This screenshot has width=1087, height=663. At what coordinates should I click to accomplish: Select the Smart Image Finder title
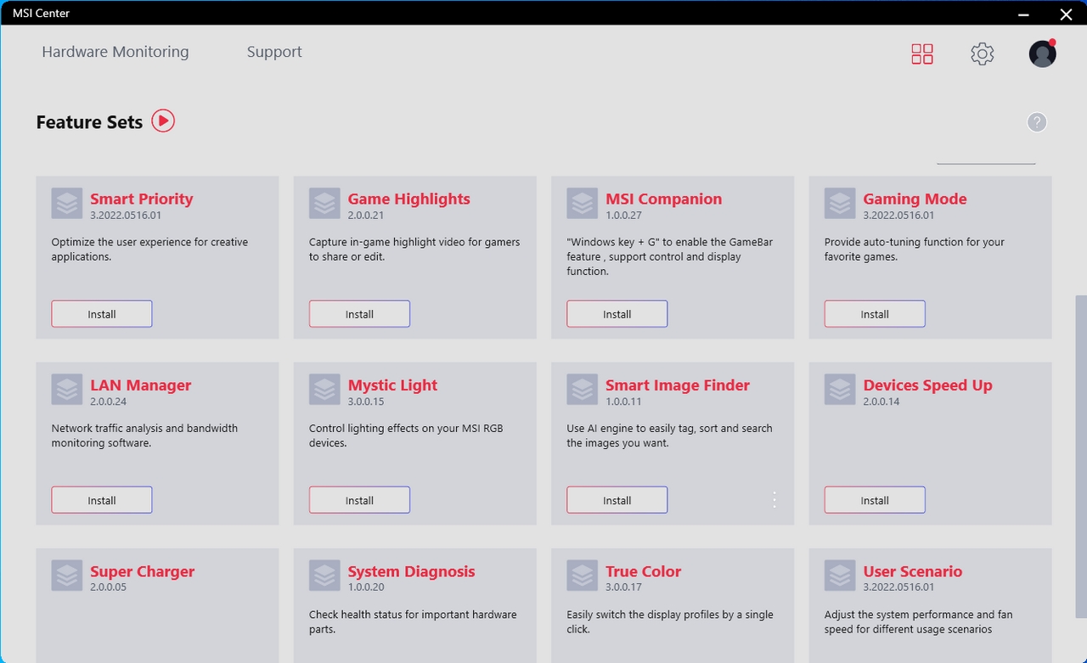tap(678, 385)
